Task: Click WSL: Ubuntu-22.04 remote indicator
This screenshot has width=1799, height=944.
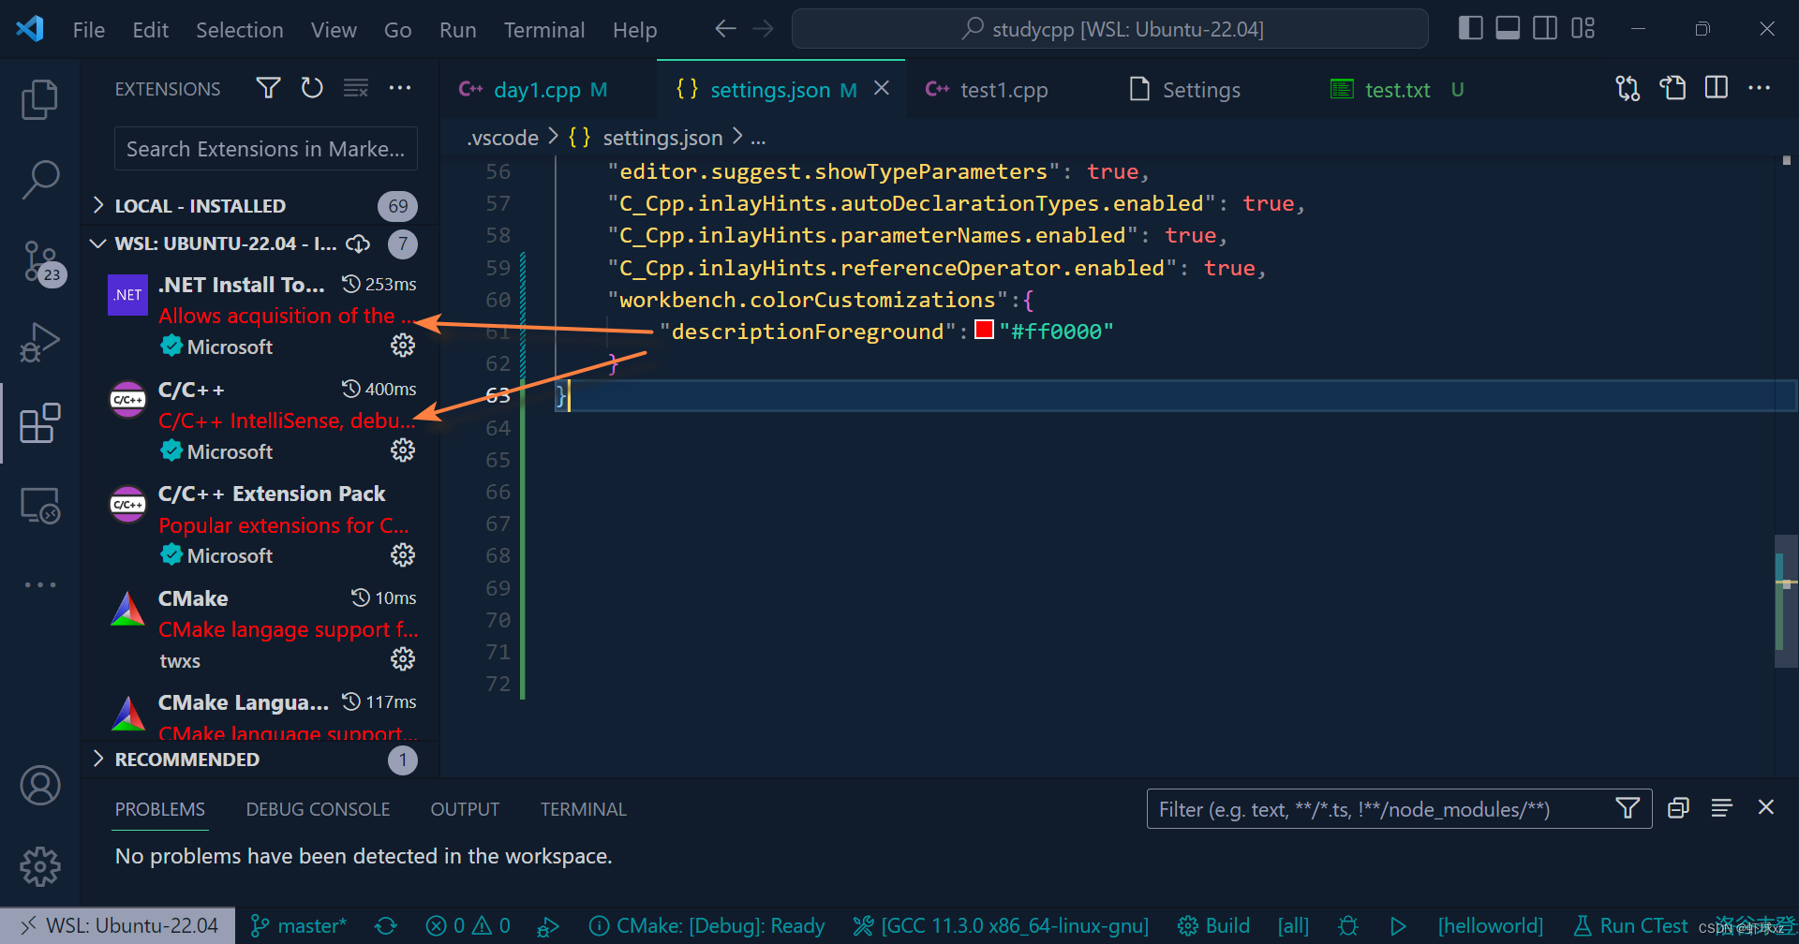Action: click(118, 926)
